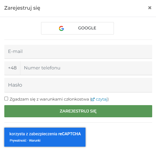Viewport: 156px width, 153px height.
Task: Click the empty area right of Hasło placeholder
Action: click(101, 85)
